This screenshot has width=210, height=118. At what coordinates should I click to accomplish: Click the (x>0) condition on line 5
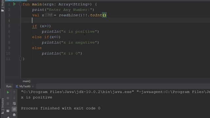point(45,26)
